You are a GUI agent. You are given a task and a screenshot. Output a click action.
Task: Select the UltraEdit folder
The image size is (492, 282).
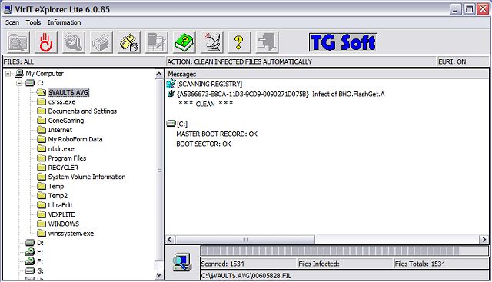60,205
